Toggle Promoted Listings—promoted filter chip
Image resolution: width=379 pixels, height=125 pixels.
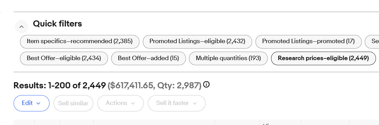(308, 41)
